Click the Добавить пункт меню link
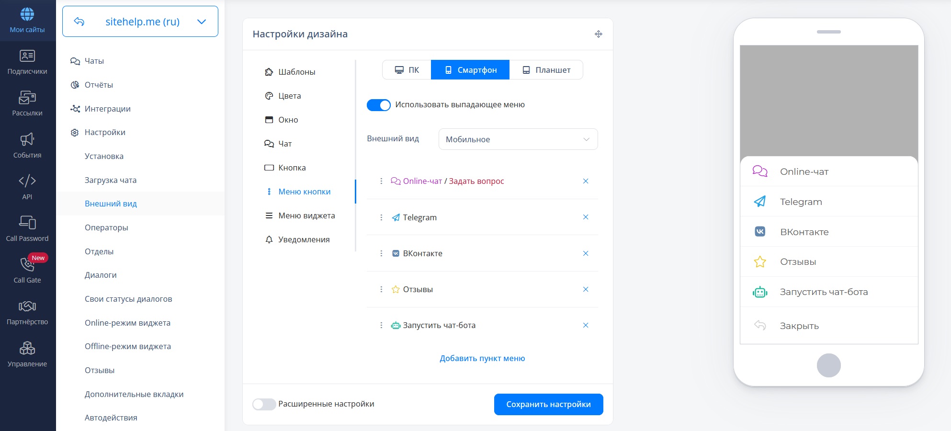The image size is (951, 431). [482, 358]
